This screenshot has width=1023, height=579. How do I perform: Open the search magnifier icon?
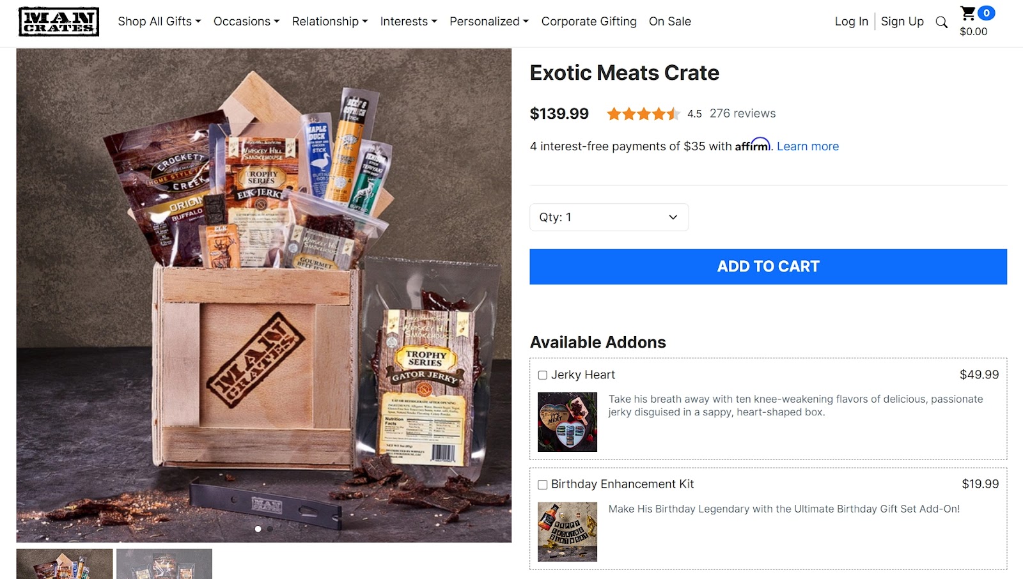tap(941, 22)
